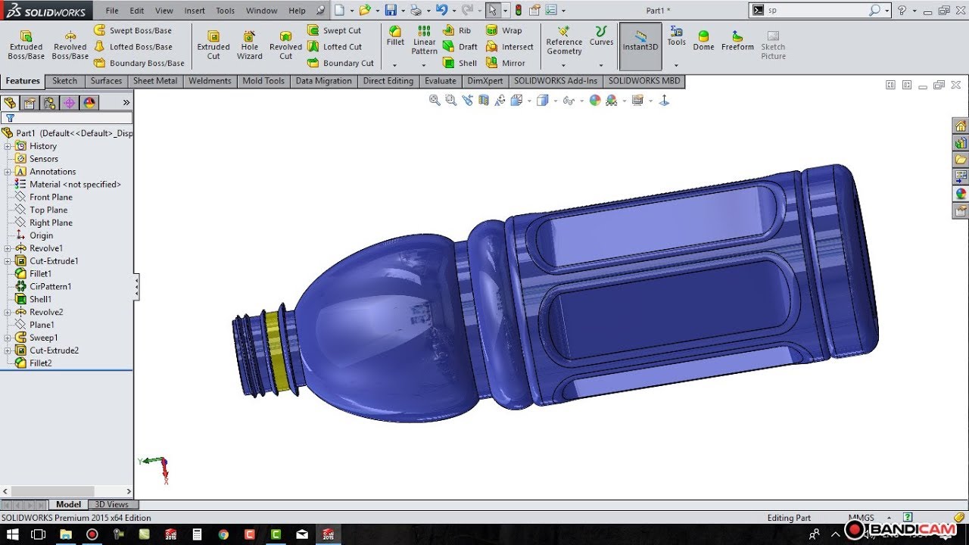Viewport: 969px width, 545px height.
Task: Select the Intersect feature
Action: coord(509,47)
